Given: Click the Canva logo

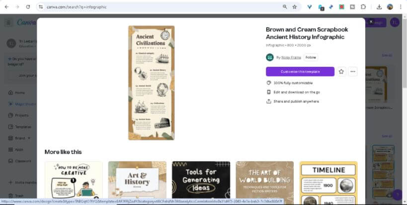Looking at the screenshot, I should tap(26, 22).
